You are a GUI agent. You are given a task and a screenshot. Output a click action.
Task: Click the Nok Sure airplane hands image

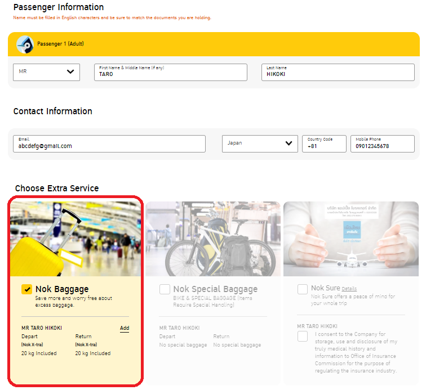351,239
